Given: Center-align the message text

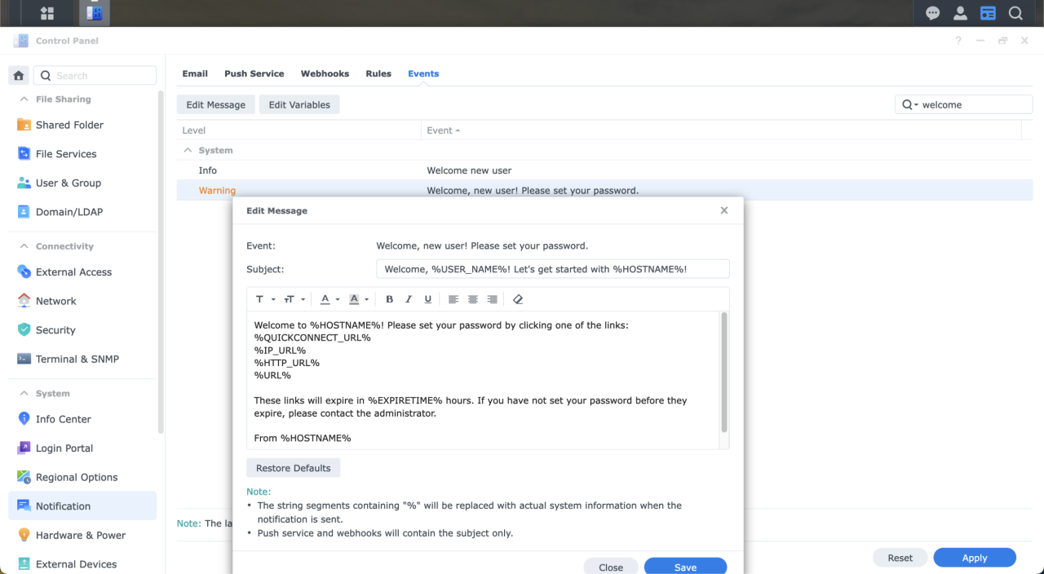Looking at the screenshot, I should pos(472,299).
